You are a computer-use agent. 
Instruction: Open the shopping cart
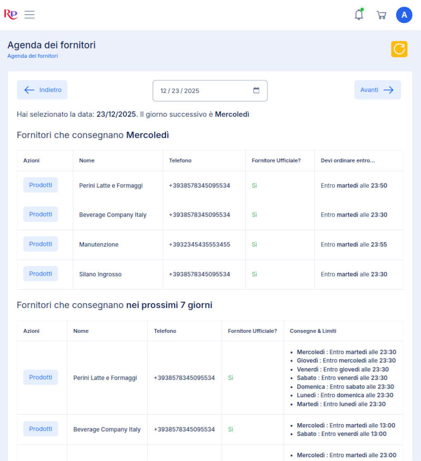tap(381, 15)
